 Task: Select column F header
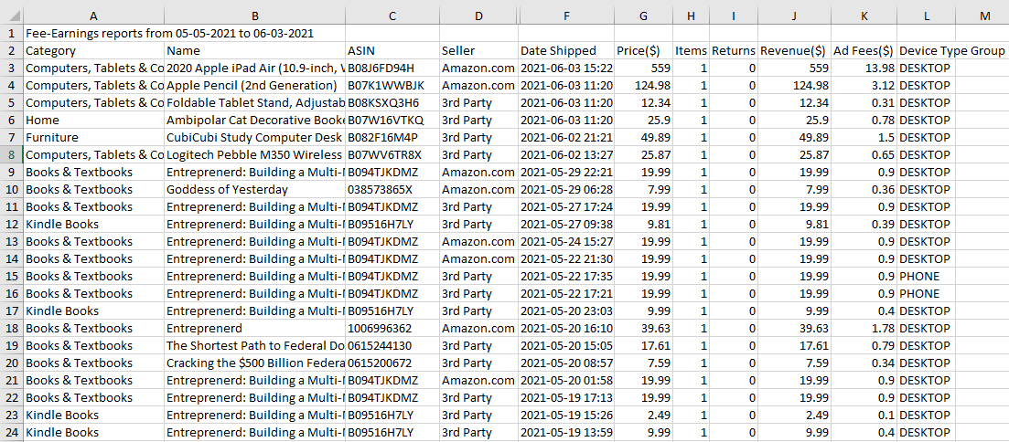click(566, 16)
